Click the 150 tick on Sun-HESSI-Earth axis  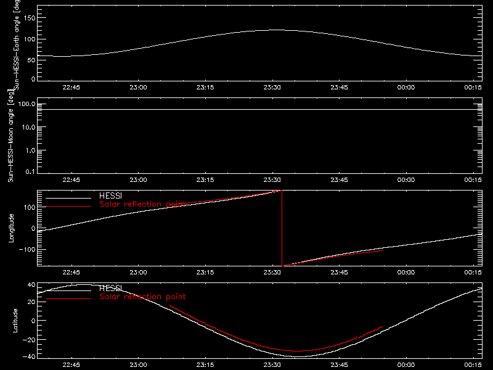tap(30, 18)
